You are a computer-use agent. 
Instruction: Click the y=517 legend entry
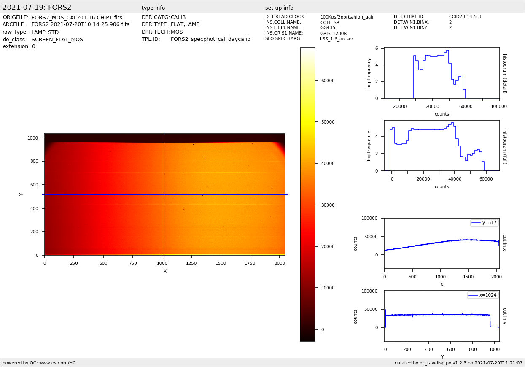tap(485, 223)
